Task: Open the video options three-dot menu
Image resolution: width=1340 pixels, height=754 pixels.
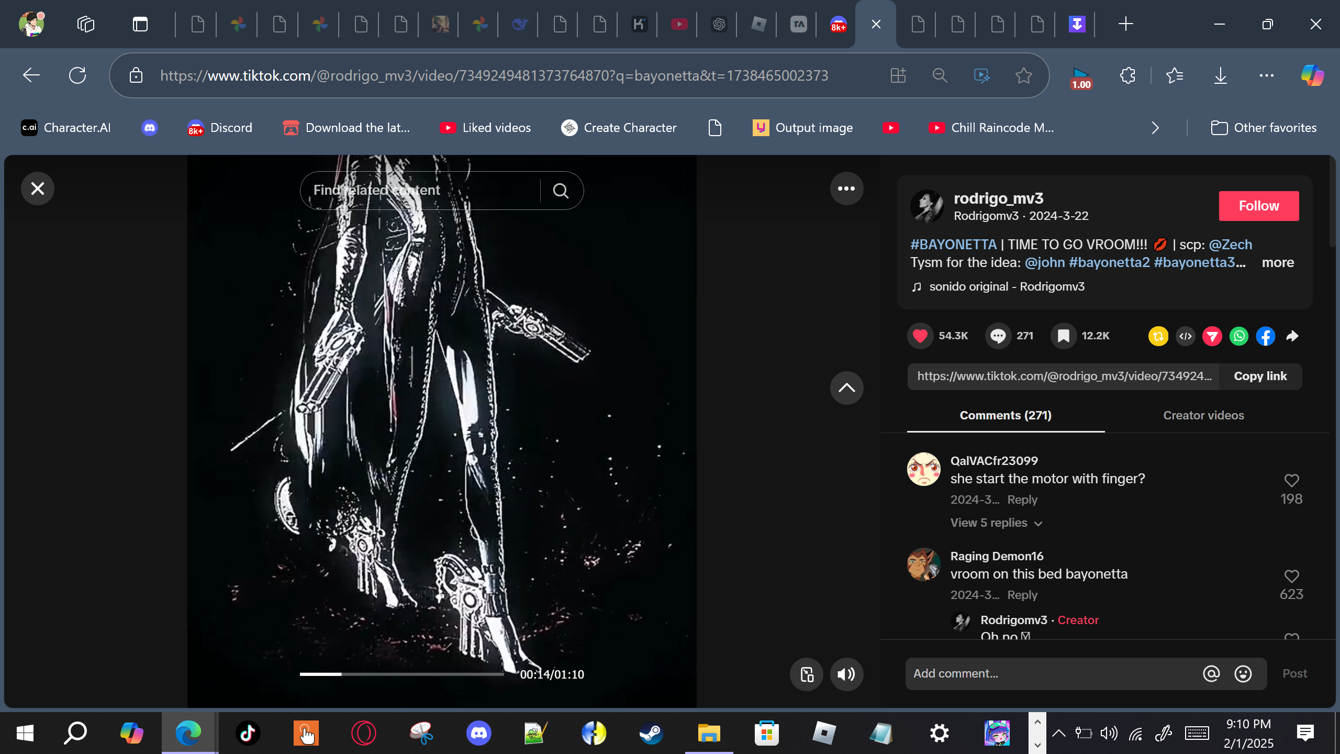Action: coord(846,188)
